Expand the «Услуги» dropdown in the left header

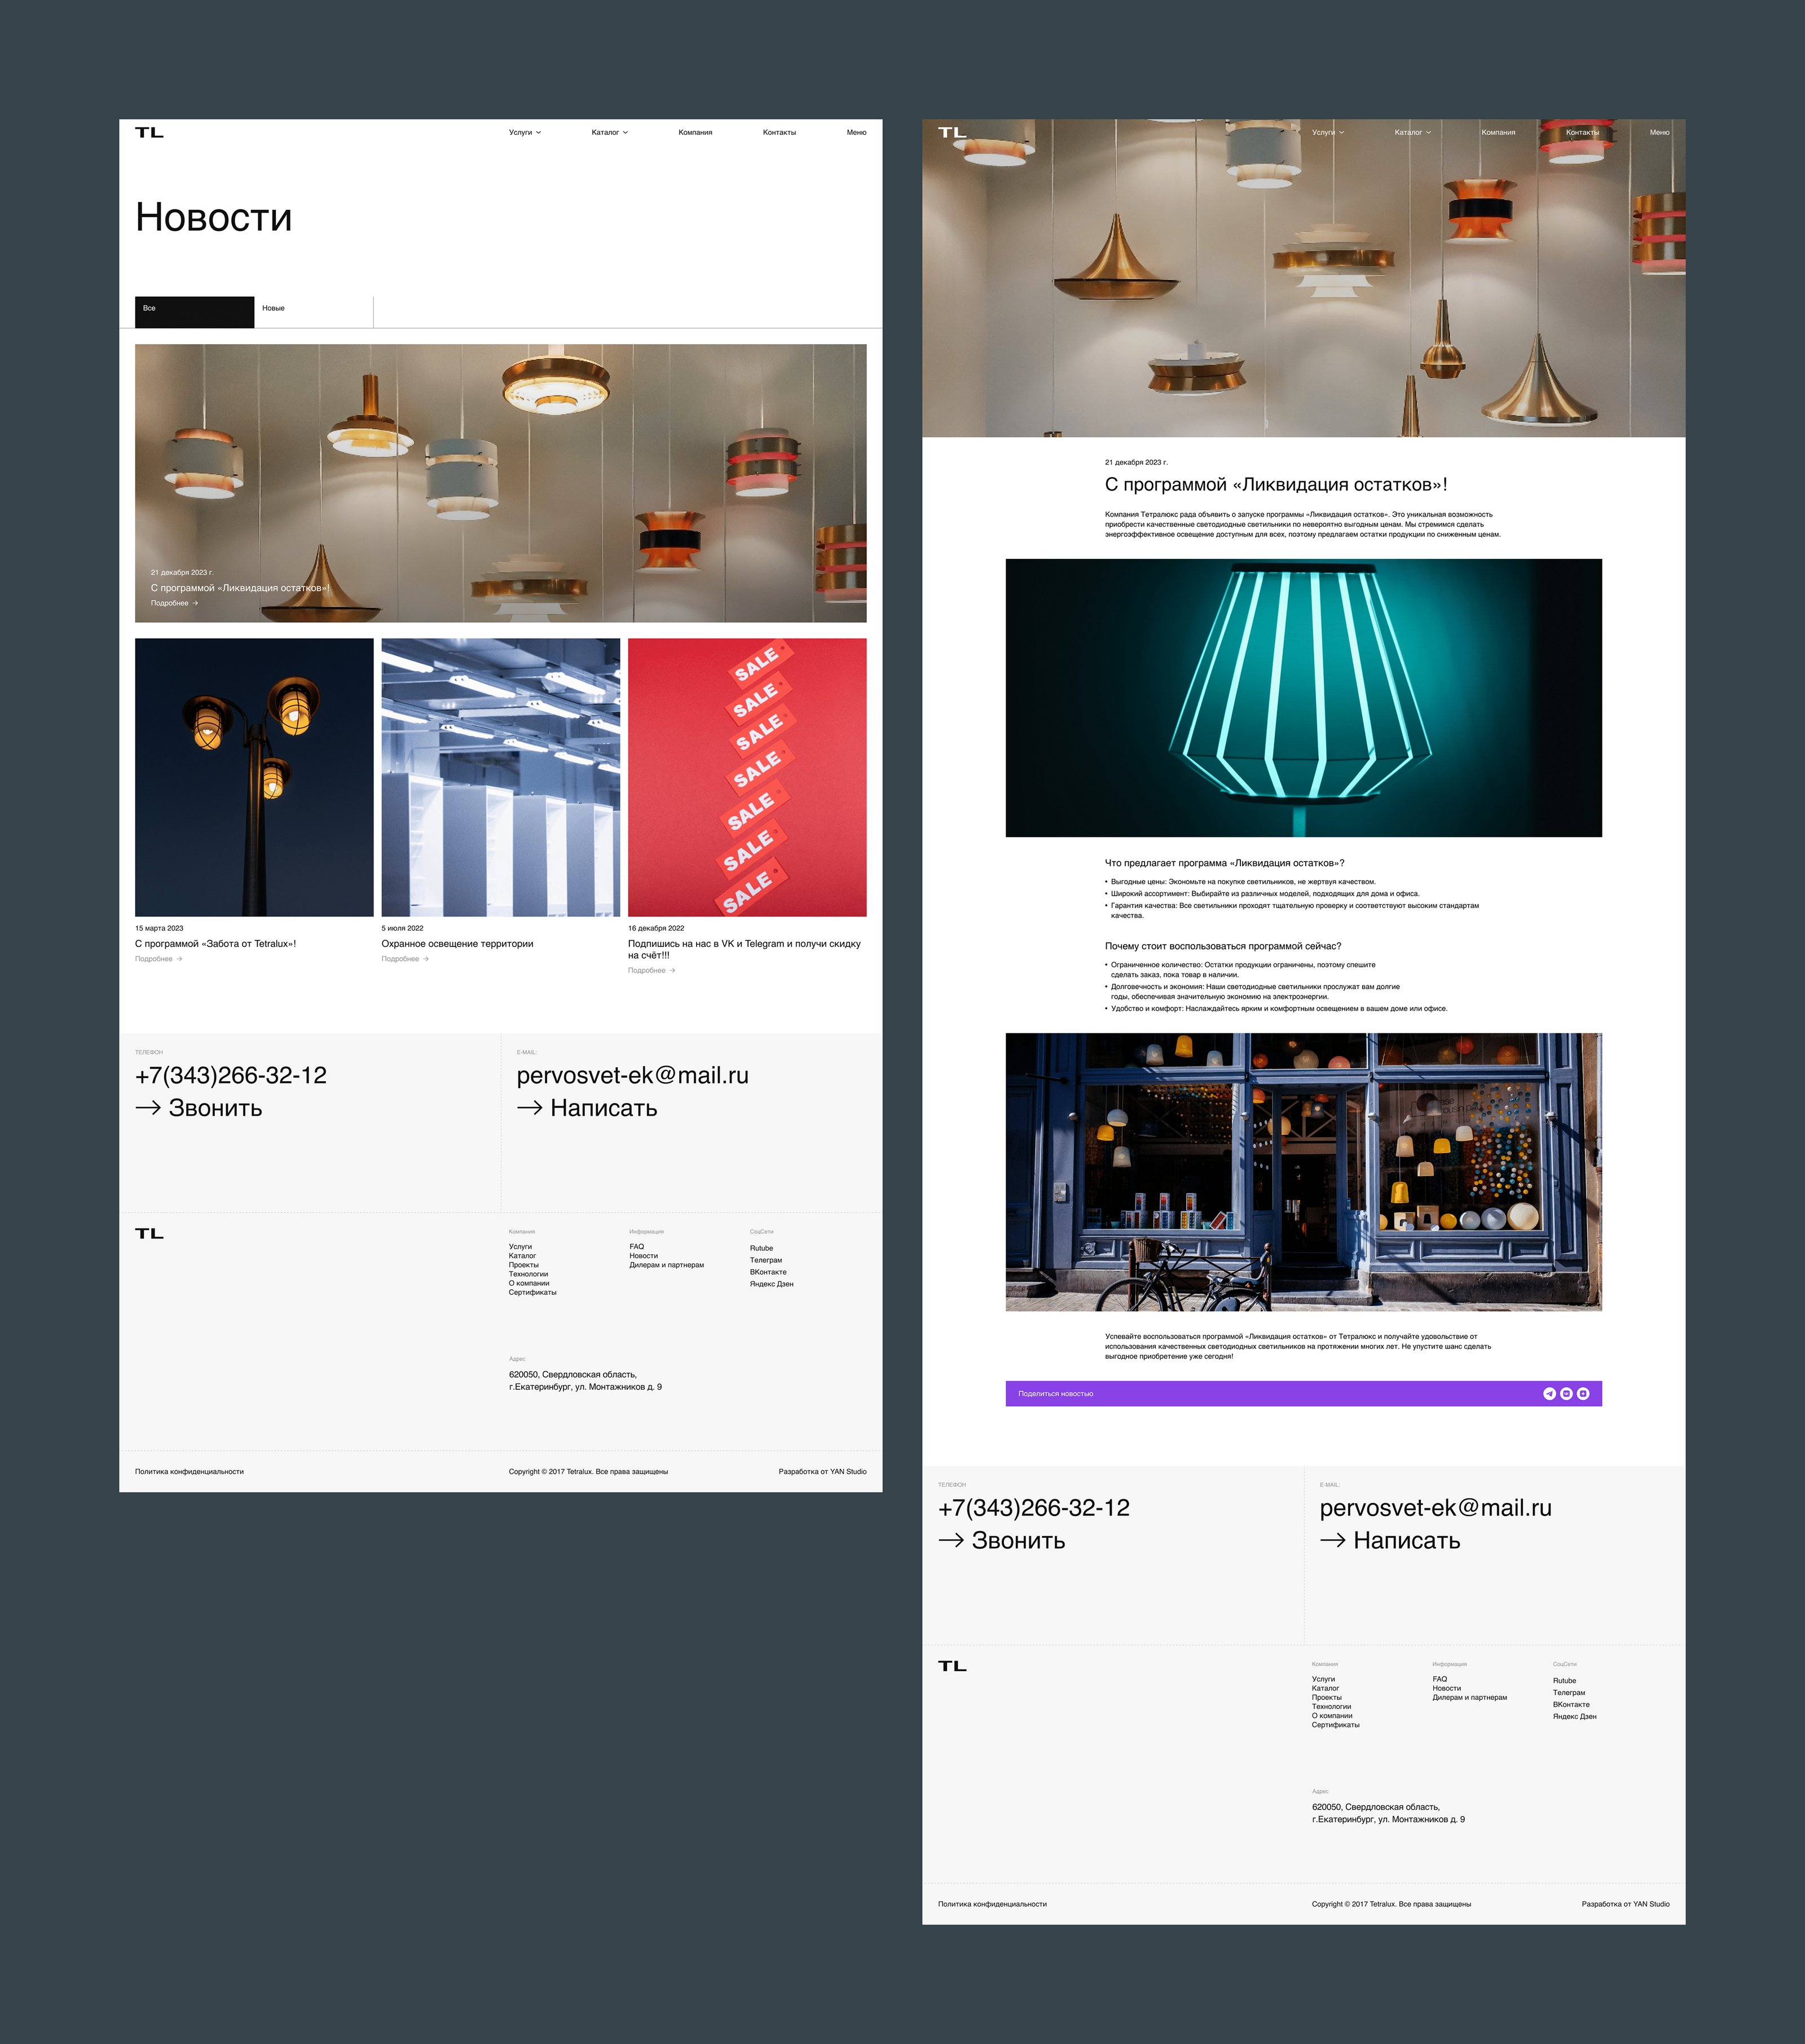coord(525,132)
